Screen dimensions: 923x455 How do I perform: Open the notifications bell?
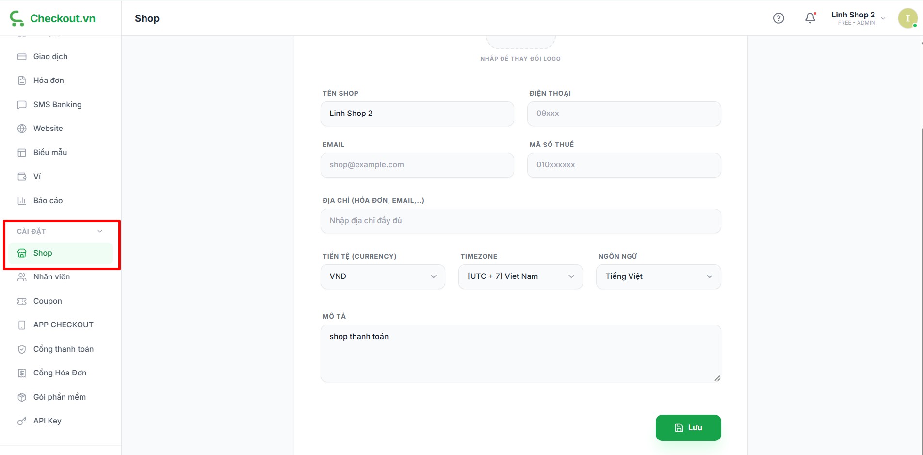click(x=810, y=18)
